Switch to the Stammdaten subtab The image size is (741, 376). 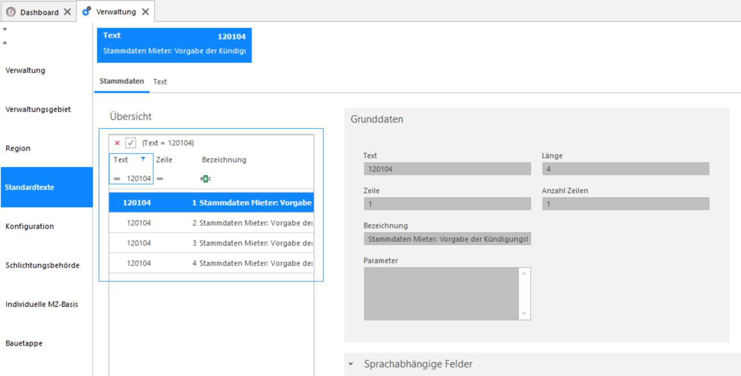[x=121, y=81]
